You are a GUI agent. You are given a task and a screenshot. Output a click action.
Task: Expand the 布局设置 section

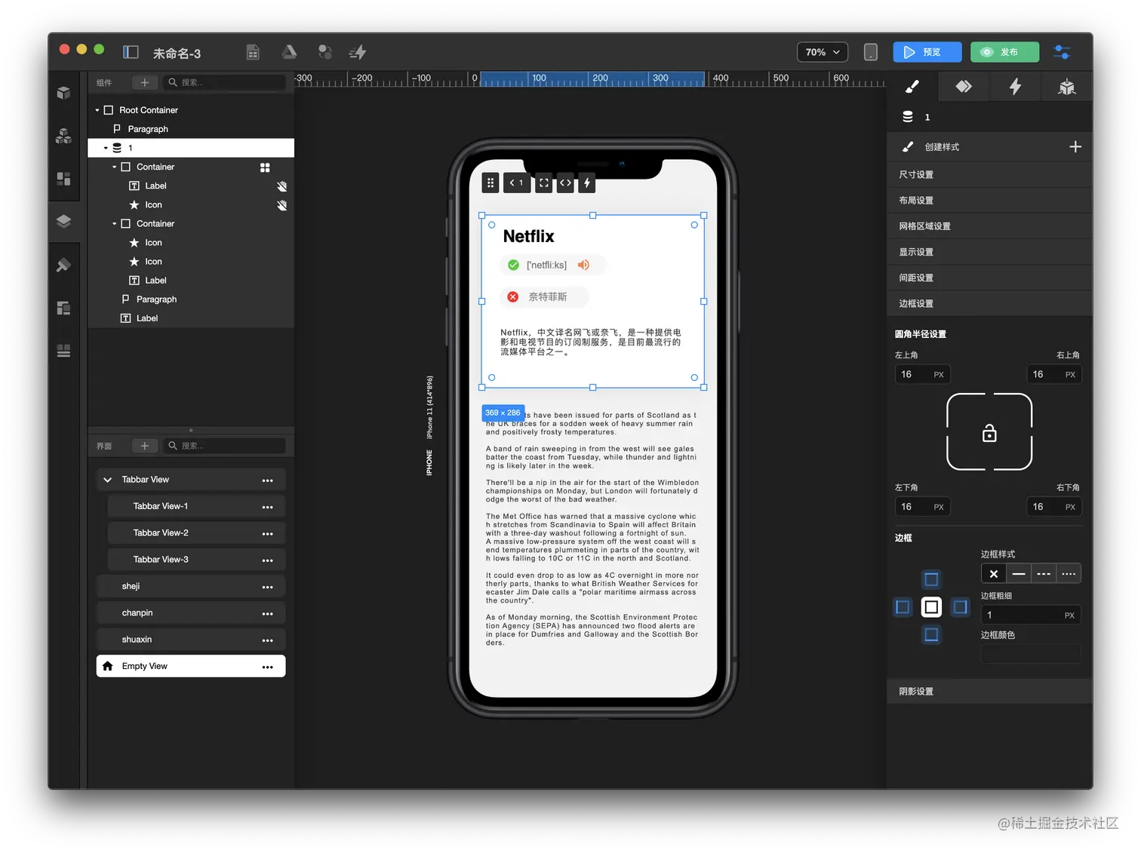tap(989, 200)
